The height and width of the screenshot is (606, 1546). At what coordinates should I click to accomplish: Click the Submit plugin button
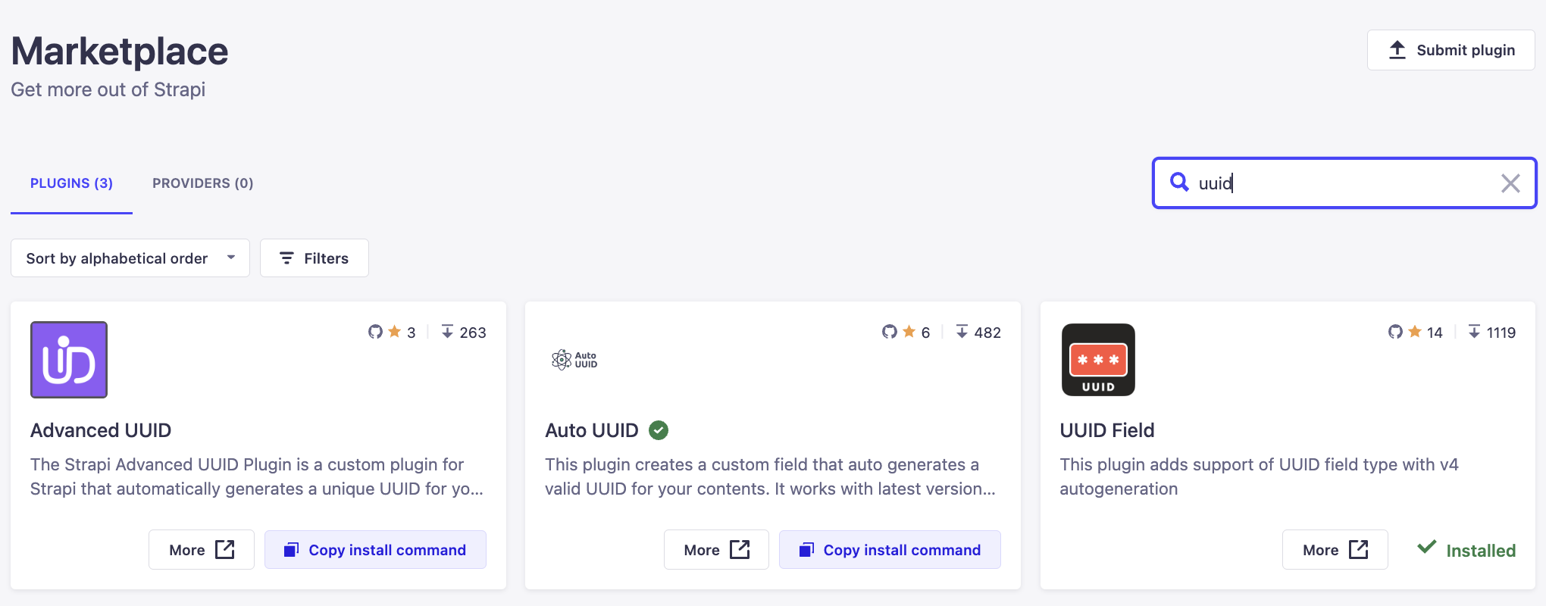[1451, 50]
